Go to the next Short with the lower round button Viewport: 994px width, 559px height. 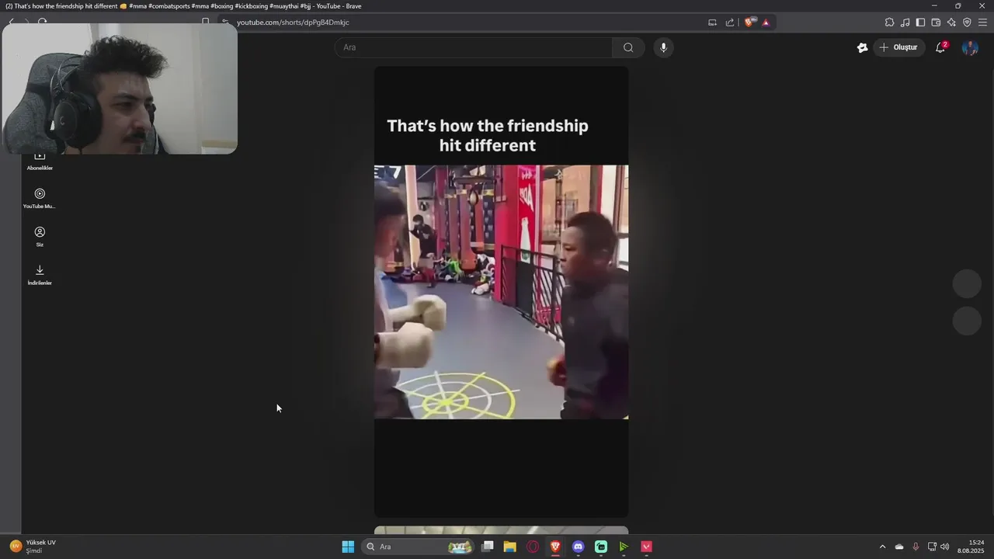click(x=967, y=321)
